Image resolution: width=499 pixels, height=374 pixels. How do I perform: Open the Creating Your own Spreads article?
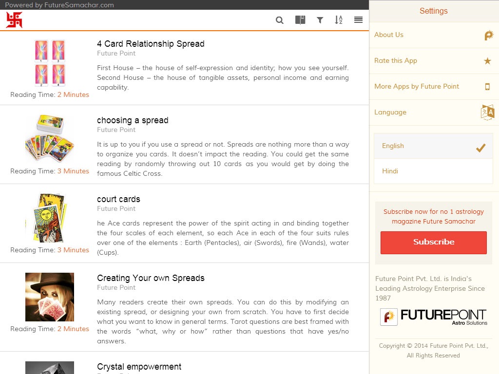click(151, 278)
